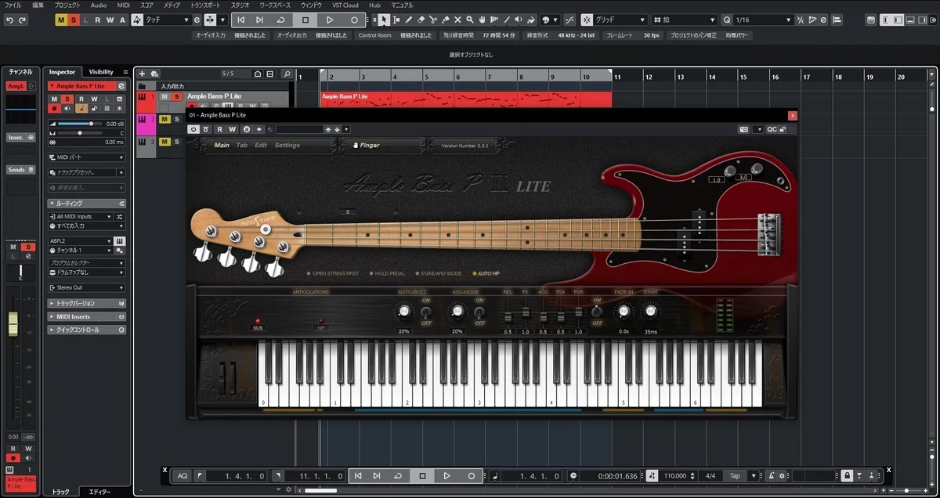The width and height of the screenshot is (940, 498).
Task: Expand the トラックバージョン section
Action: click(86, 302)
